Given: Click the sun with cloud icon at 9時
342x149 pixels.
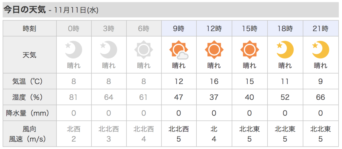Looking at the screenshot, I should point(179,50).
